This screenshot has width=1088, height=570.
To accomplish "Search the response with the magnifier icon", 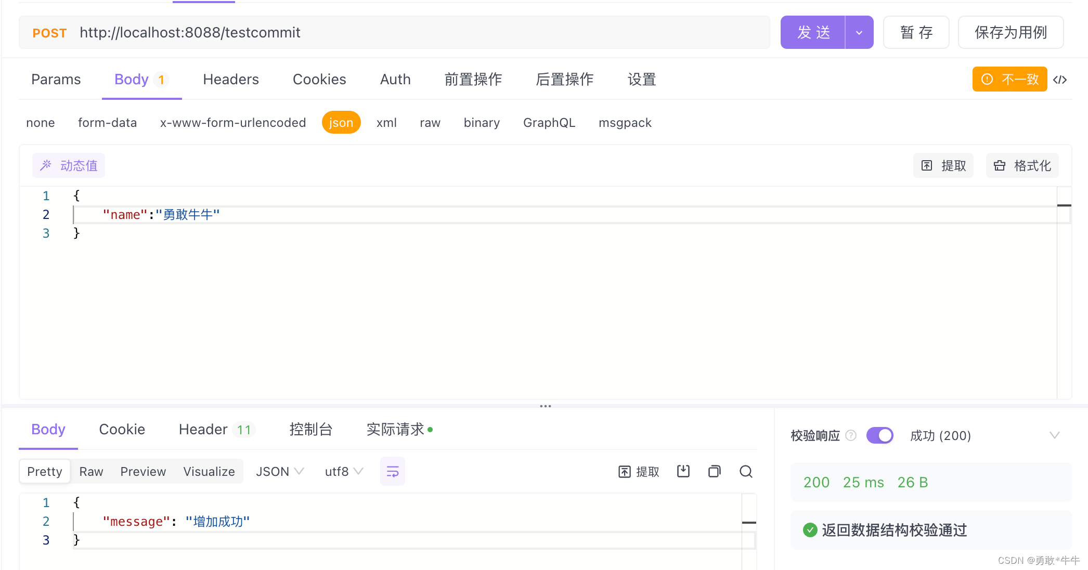I will 746,472.
